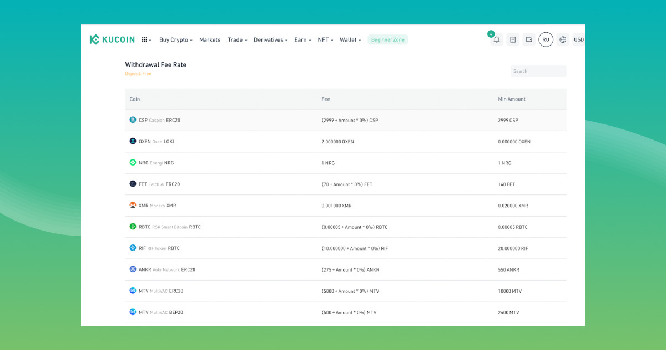Click the KuCoin logo
Image resolution: width=666 pixels, height=350 pixels.
112,39
